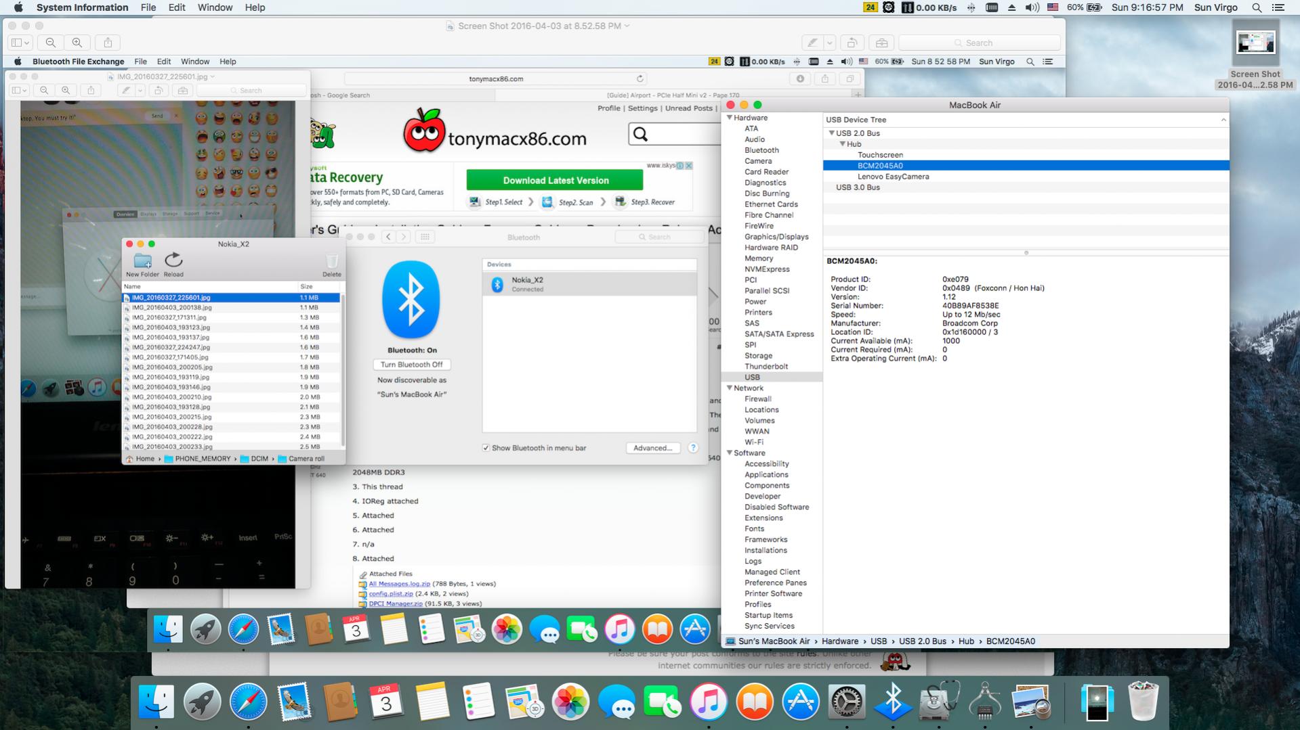Open iBooks in bottom Dock
Viewport: 1300px width, 730px height.
click(x=755, y=702)
